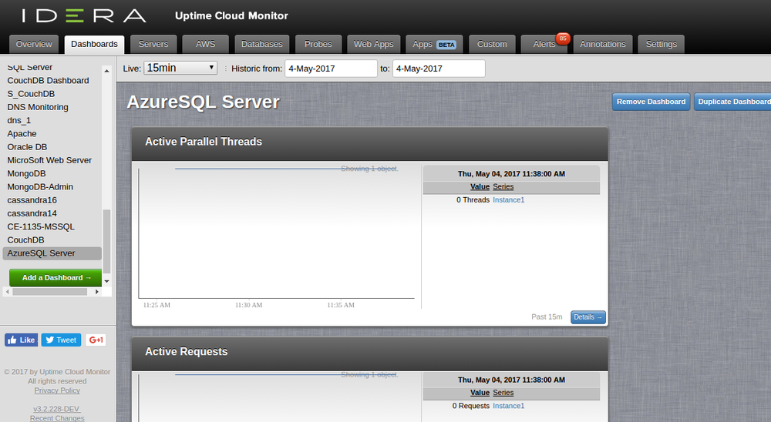The height and width of the screenshot is (422, 771).
Task: Click sidebar scroll up arrow
Action: [x=106, y=71]
